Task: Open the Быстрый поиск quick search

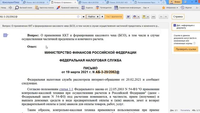Action: (x=24, y=8)
